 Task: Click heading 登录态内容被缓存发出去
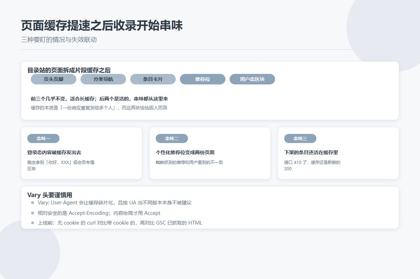[x=54, y=152]
